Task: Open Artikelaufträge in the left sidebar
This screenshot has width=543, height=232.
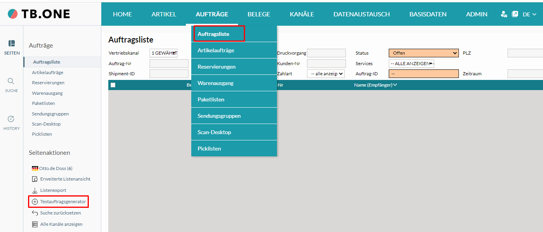Action: (48, 73)
